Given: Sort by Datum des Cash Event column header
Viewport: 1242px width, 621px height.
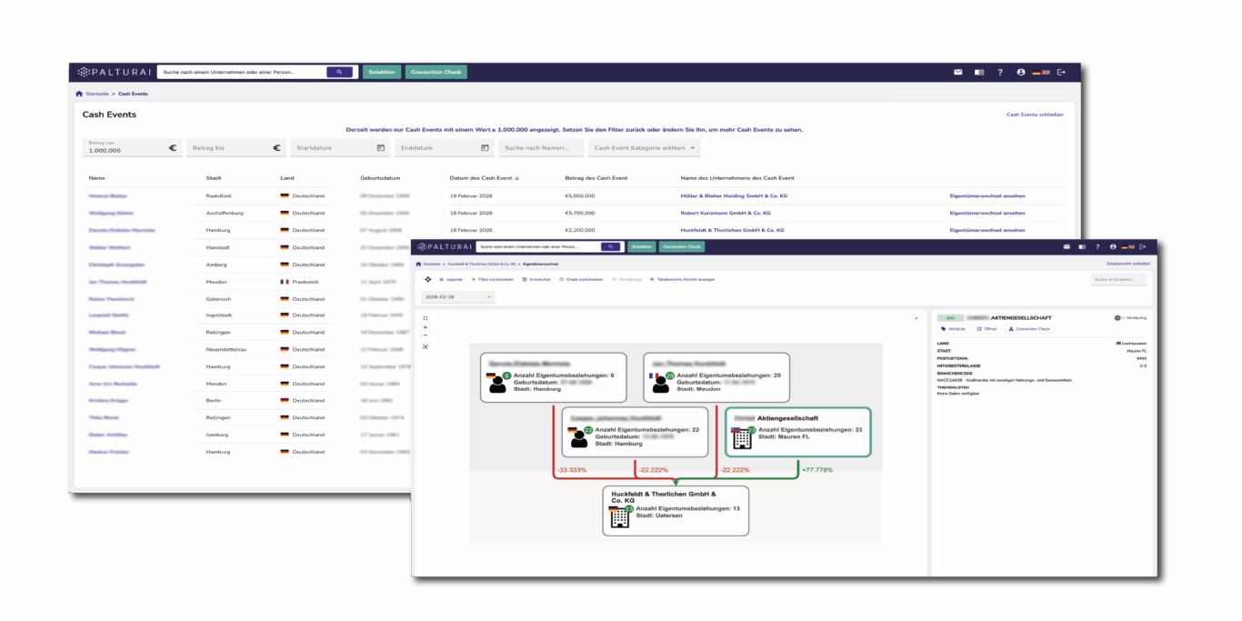Looking at the screenshot, I should (484, 178).
